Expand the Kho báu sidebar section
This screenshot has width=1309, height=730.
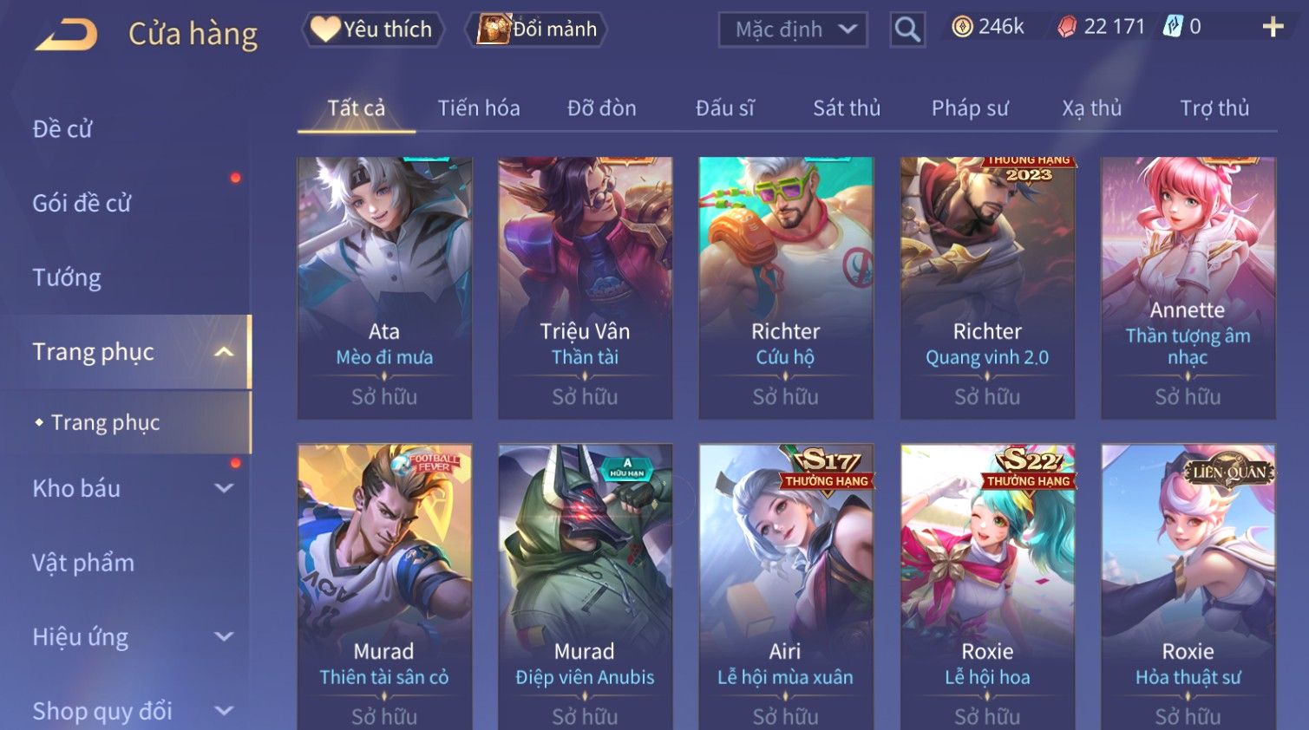(224, 488)
